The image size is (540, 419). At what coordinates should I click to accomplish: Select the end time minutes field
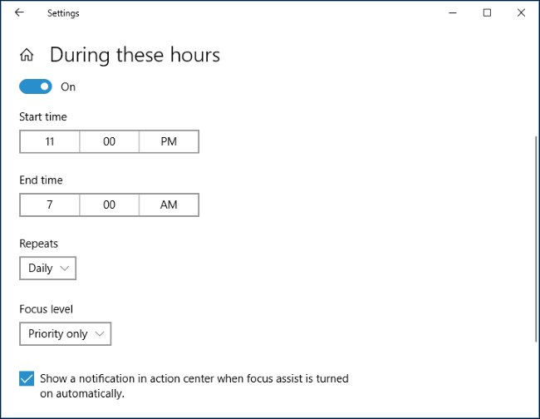coord(110,205)
